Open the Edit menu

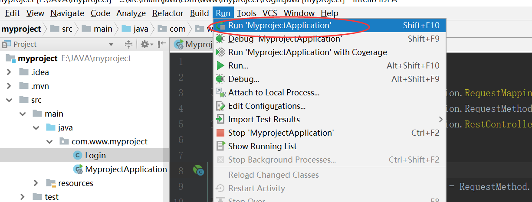coord(13,13)
